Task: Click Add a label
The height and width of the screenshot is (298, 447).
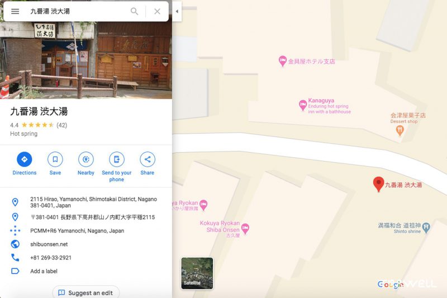Action: [x=44, y=271]
